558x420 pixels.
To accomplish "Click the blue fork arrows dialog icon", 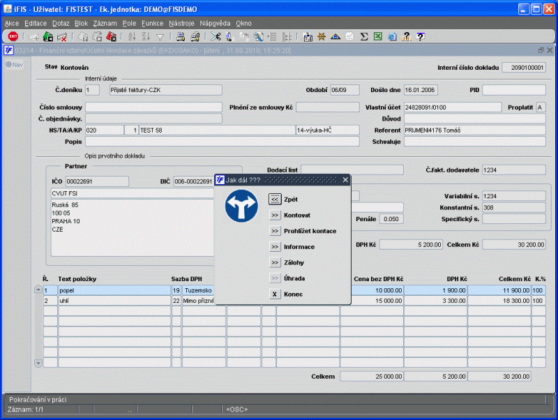I will (241, 206).
